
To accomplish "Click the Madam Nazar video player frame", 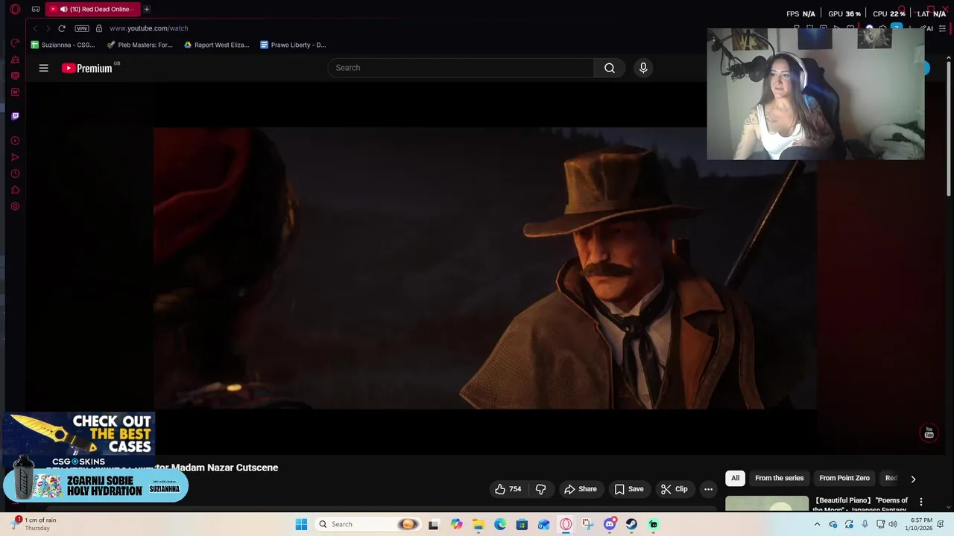I will 485,268.
